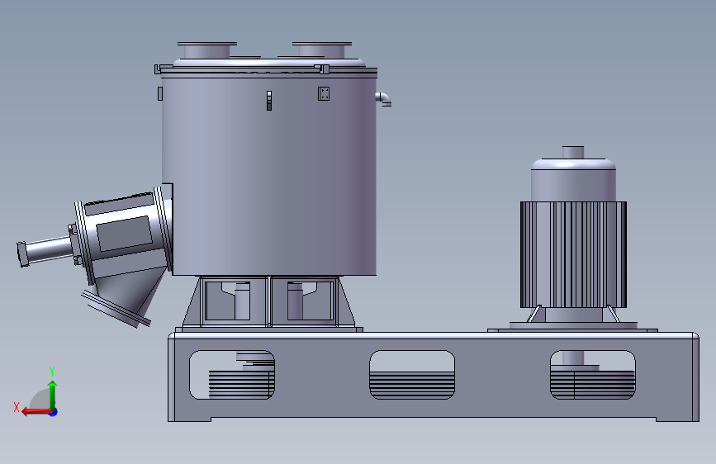Select the finned motor housing
The height and width of the screenshot is (464, 716).
[x=573, y=254]
